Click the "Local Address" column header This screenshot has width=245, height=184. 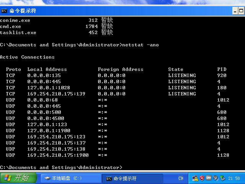[47, 69]
